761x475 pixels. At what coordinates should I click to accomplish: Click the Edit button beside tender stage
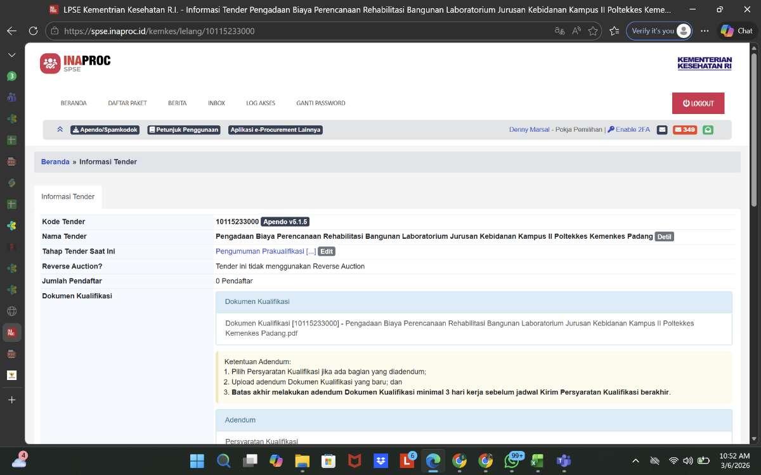[326, 251]
